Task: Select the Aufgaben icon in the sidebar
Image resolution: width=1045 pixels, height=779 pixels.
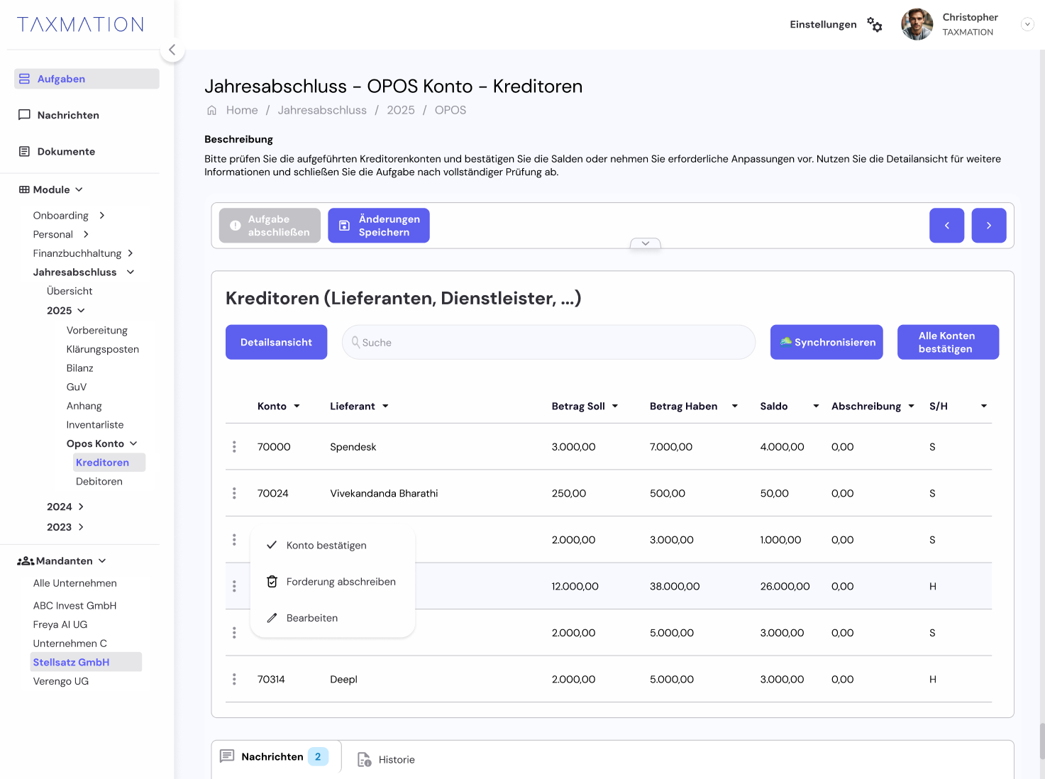Action: click(x=23, y=78)
